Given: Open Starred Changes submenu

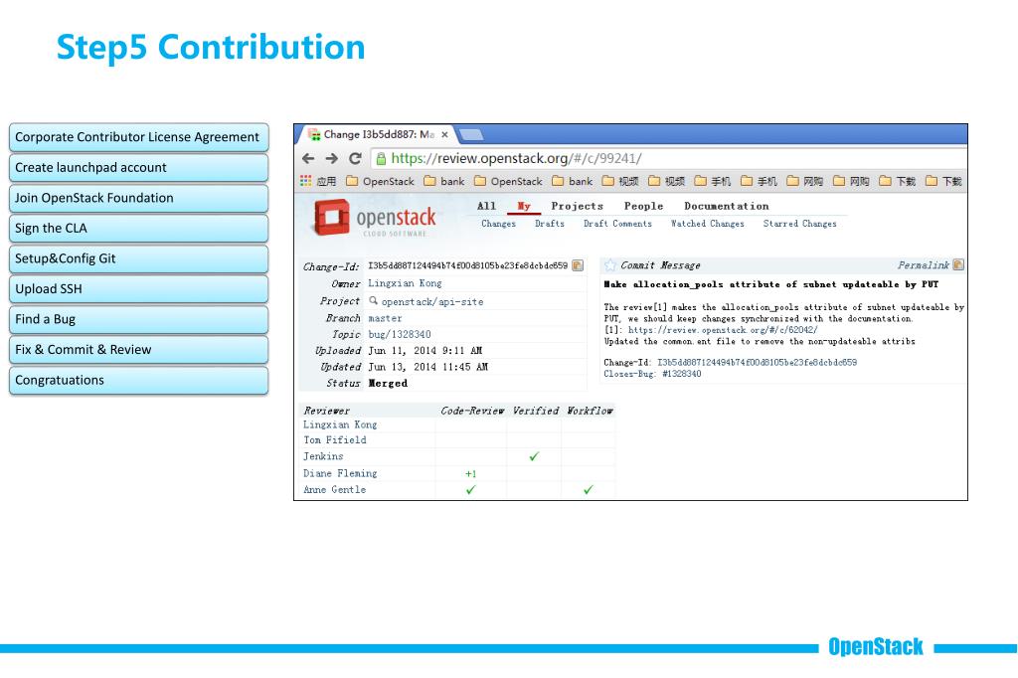Looking at the screenshot, I should pyautogui.click(x=800, y=224).
